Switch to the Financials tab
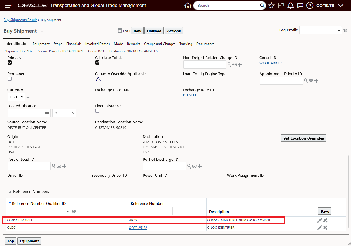Screen dimensions: 351x246 tap(74, 44)
